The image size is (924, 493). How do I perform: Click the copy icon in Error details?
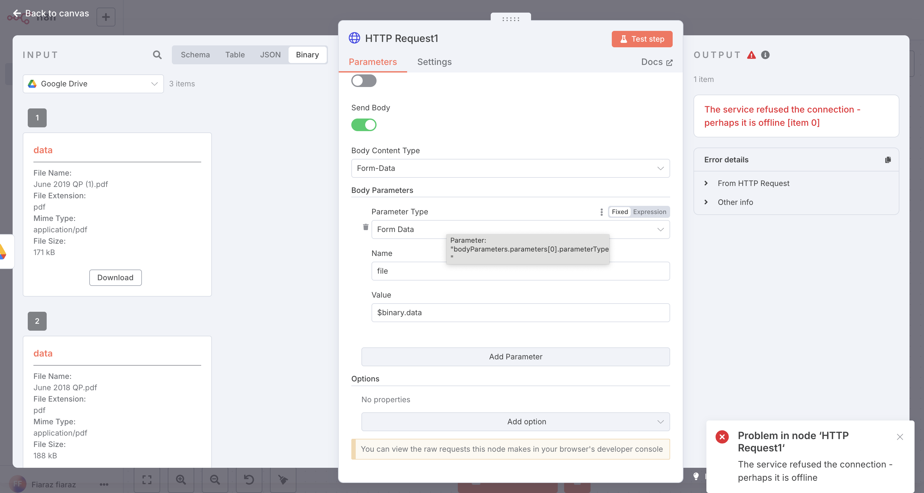click(887, 159)
